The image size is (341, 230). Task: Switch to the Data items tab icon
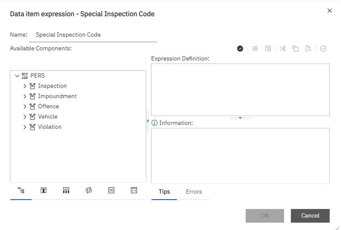click(43, 190)
